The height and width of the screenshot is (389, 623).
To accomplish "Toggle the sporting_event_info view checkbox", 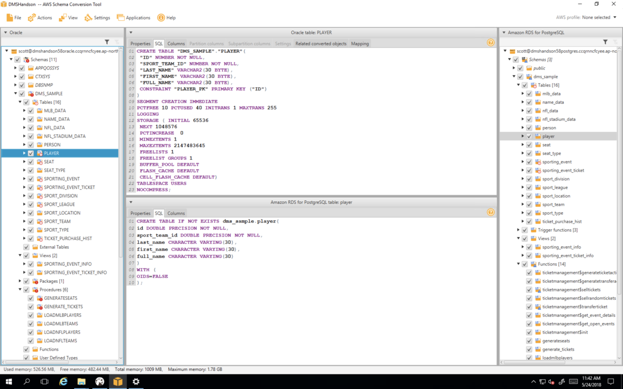I will tap(529, 247).
